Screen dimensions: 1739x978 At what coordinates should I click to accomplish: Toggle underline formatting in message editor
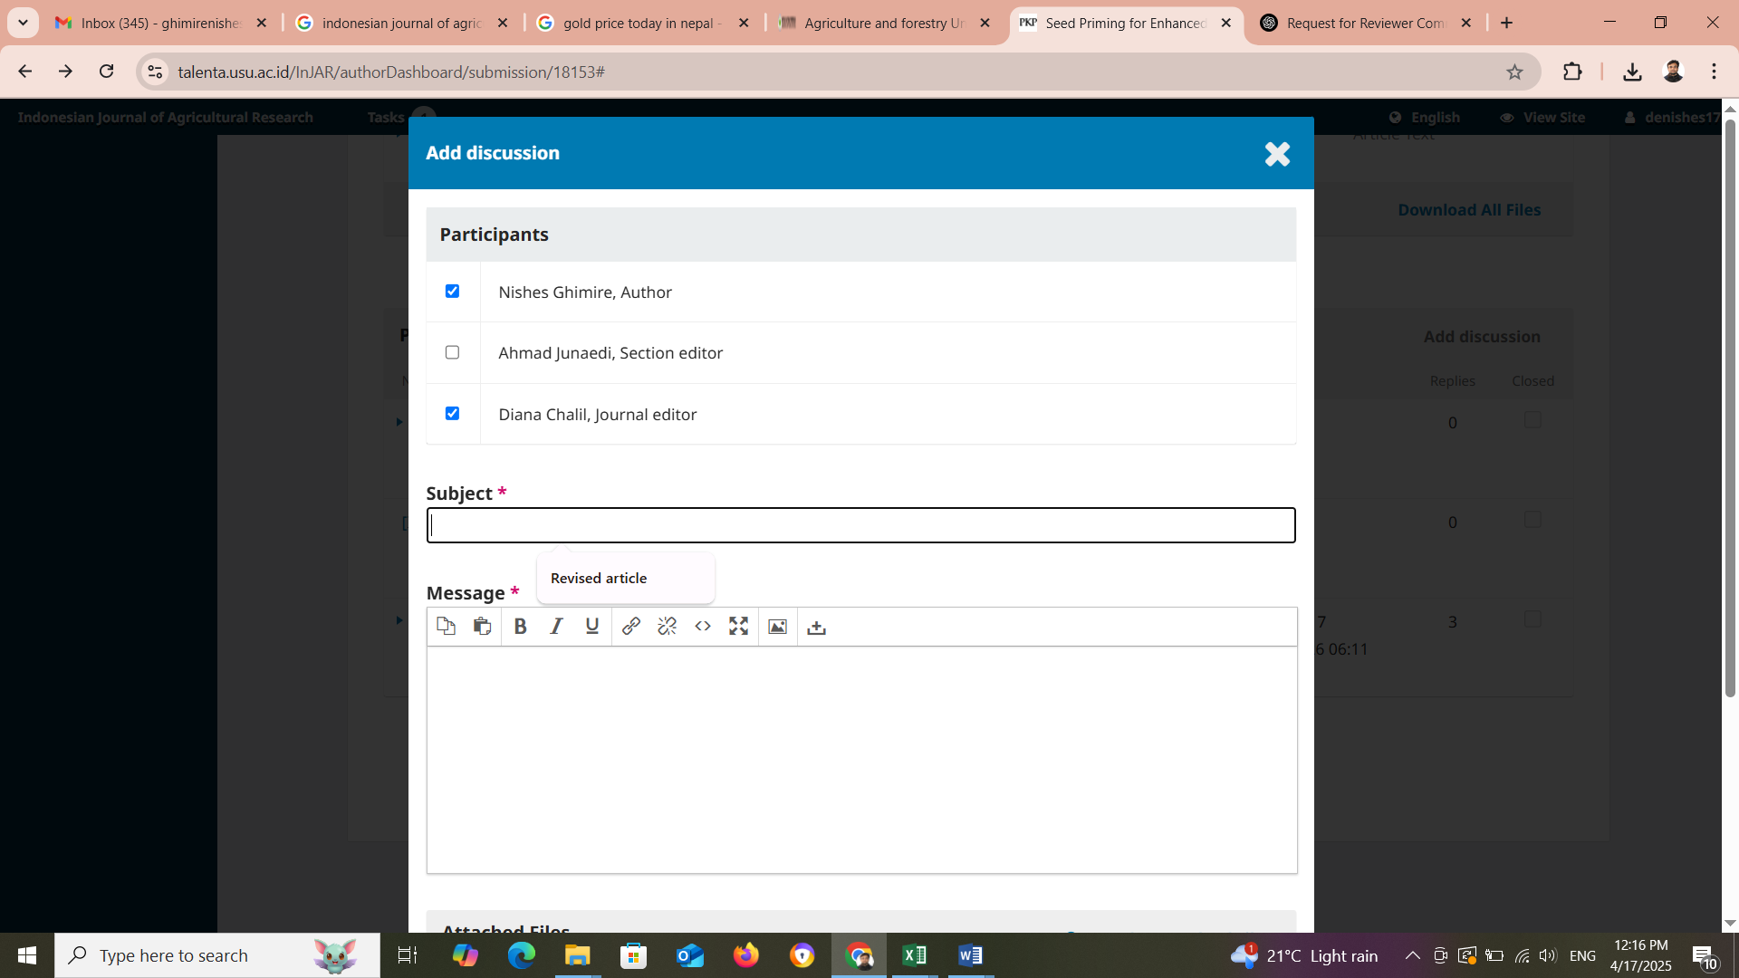pos(592,626)
